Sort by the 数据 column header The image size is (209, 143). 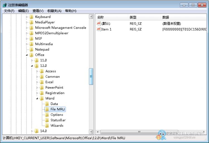pyautogui.click(x=184, y=17)
